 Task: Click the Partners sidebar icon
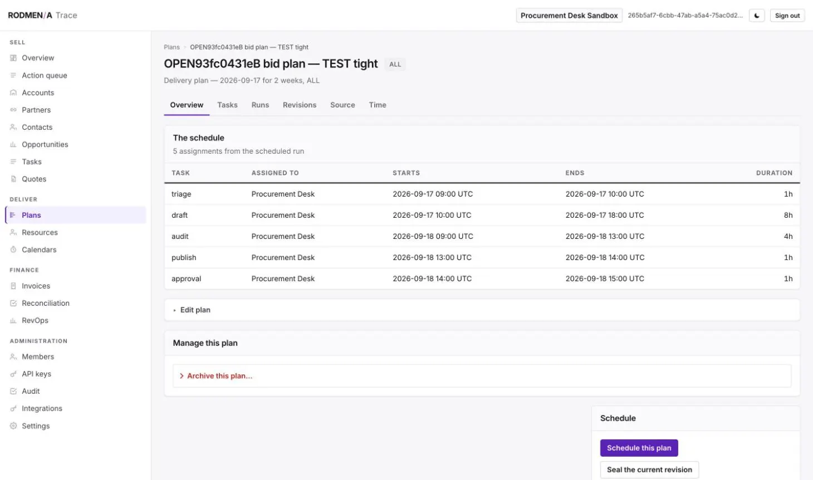(x=13, y=110)
